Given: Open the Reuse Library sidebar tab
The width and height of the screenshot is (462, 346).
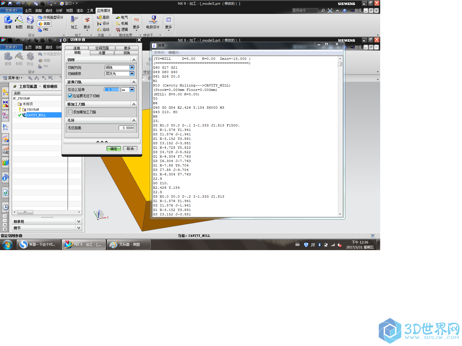Looking at the screenshot, I should click(x=5, y=162).
